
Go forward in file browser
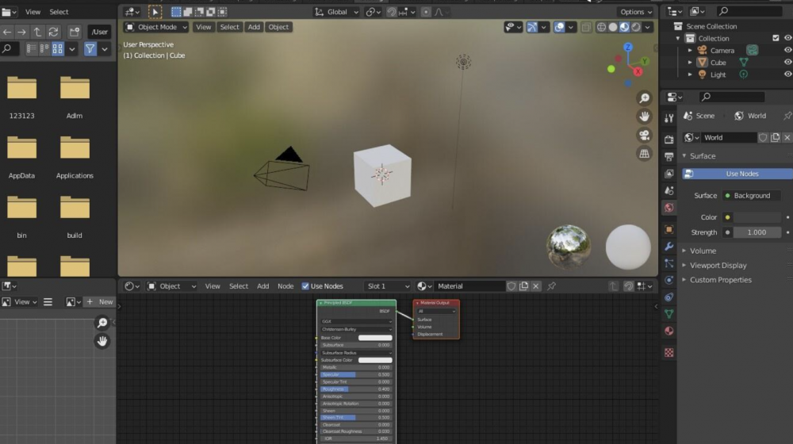coord(21,32)
